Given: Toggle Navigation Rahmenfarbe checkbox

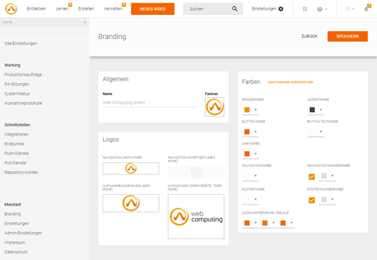Looking at the screenshot, I should coord(312,177).
